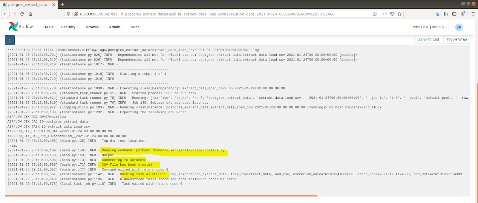This screenshot has height=203, width=478.
Task: Toggle Wrap for the log output
Action: [x=456, y=39]
